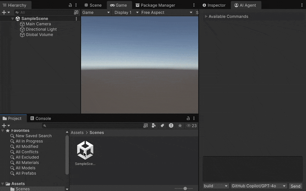The height and width of the screenshot is (191, 306).
Task: Select the Scenes folder in the tree
Action: coord(23,189)
